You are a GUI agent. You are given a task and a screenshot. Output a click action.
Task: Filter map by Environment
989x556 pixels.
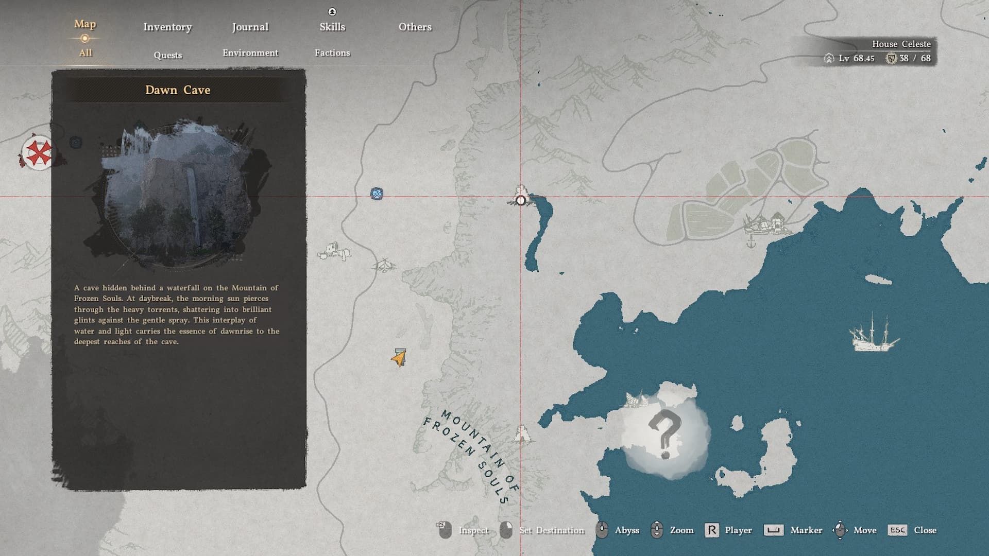pos(250,53)
